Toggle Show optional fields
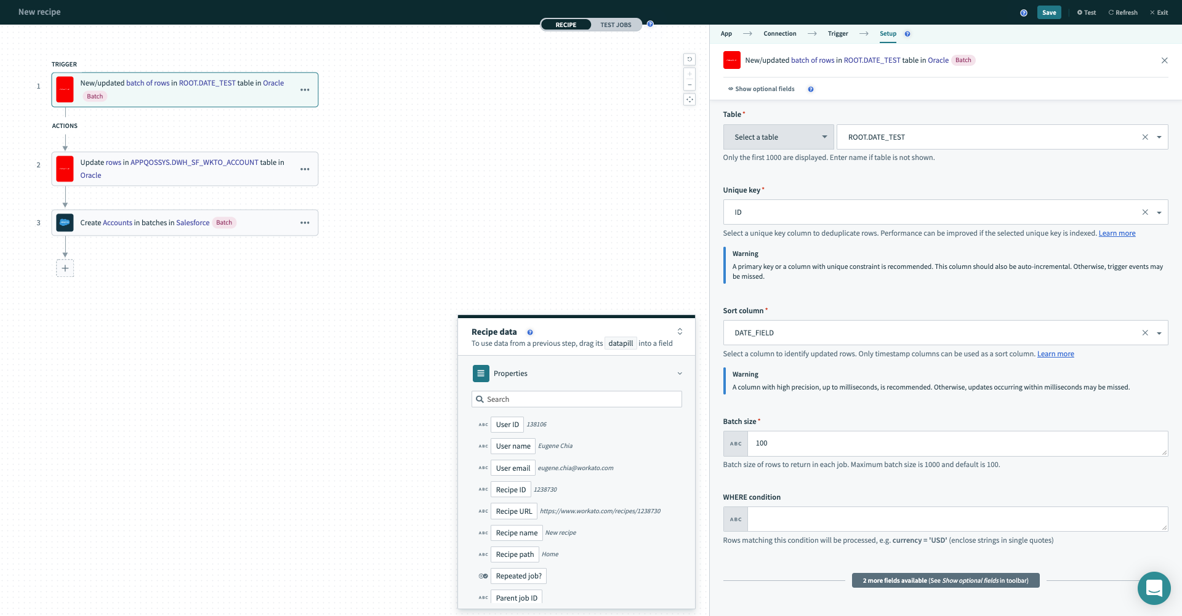 pos(762,89)
